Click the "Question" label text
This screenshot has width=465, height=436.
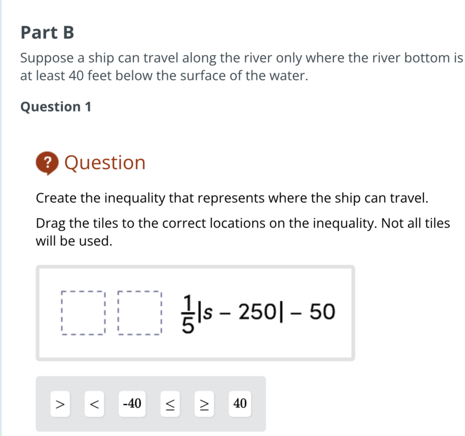pos(104,163)
